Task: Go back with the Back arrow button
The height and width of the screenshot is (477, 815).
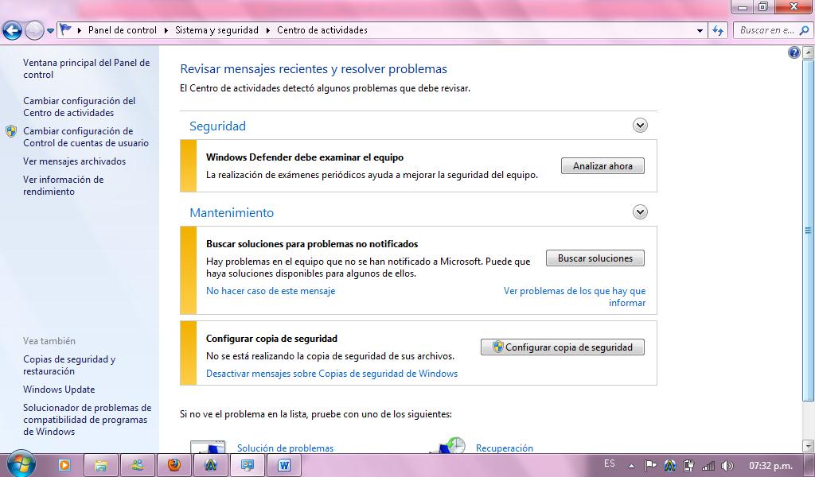Action: (x=13, y=31)
